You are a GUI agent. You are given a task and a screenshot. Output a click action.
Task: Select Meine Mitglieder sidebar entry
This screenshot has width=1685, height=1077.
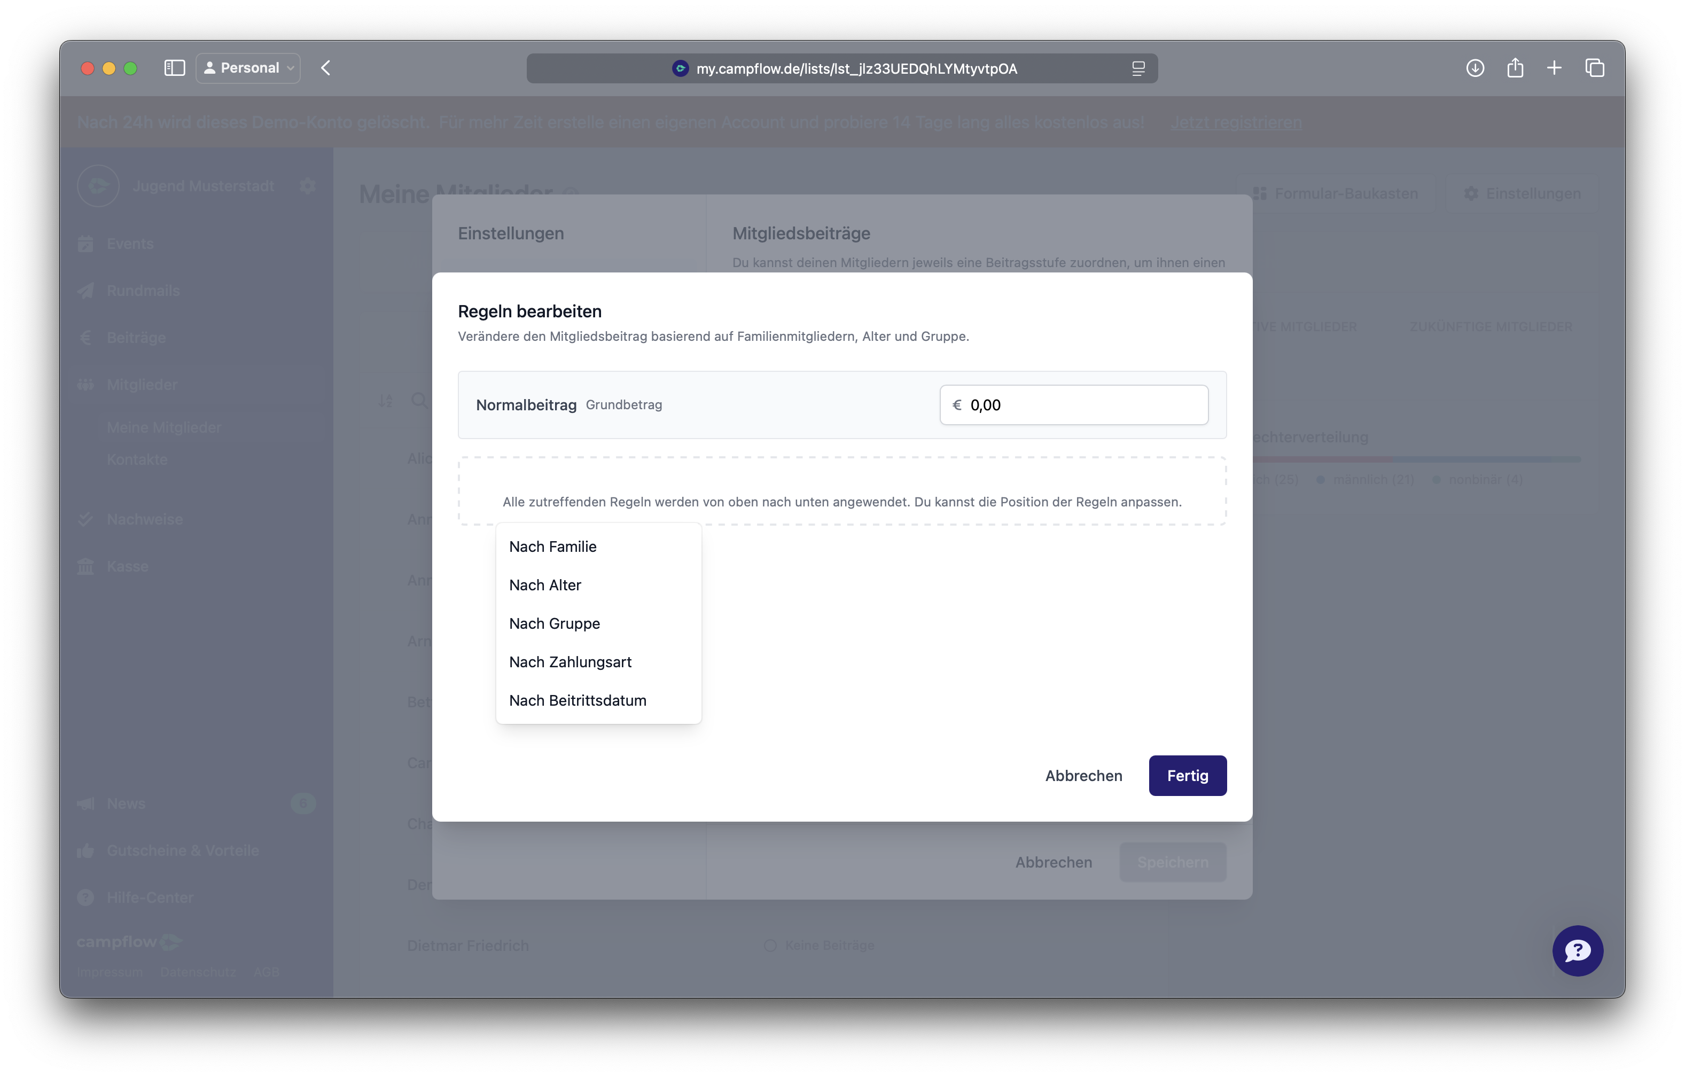[x=163, y=427]
